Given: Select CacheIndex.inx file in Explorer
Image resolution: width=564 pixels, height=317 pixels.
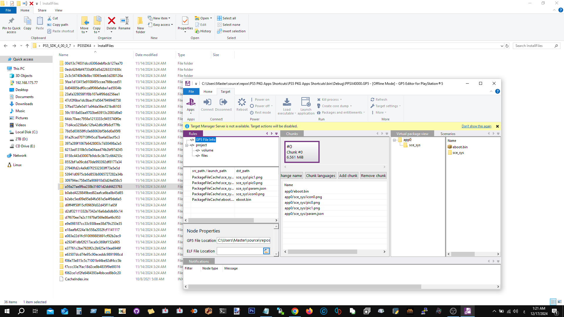Looking at the screenshot, I should [x=77, y=279].
